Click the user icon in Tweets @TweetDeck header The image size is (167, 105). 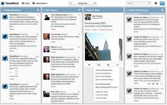[x=38, y=10]
